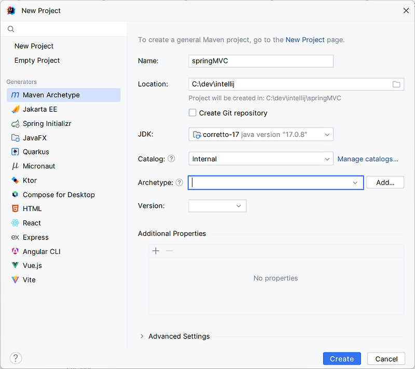The height and width of the screenshot is (369, 415).
Task: Click the Ktor generator icon
Action: 15,180
